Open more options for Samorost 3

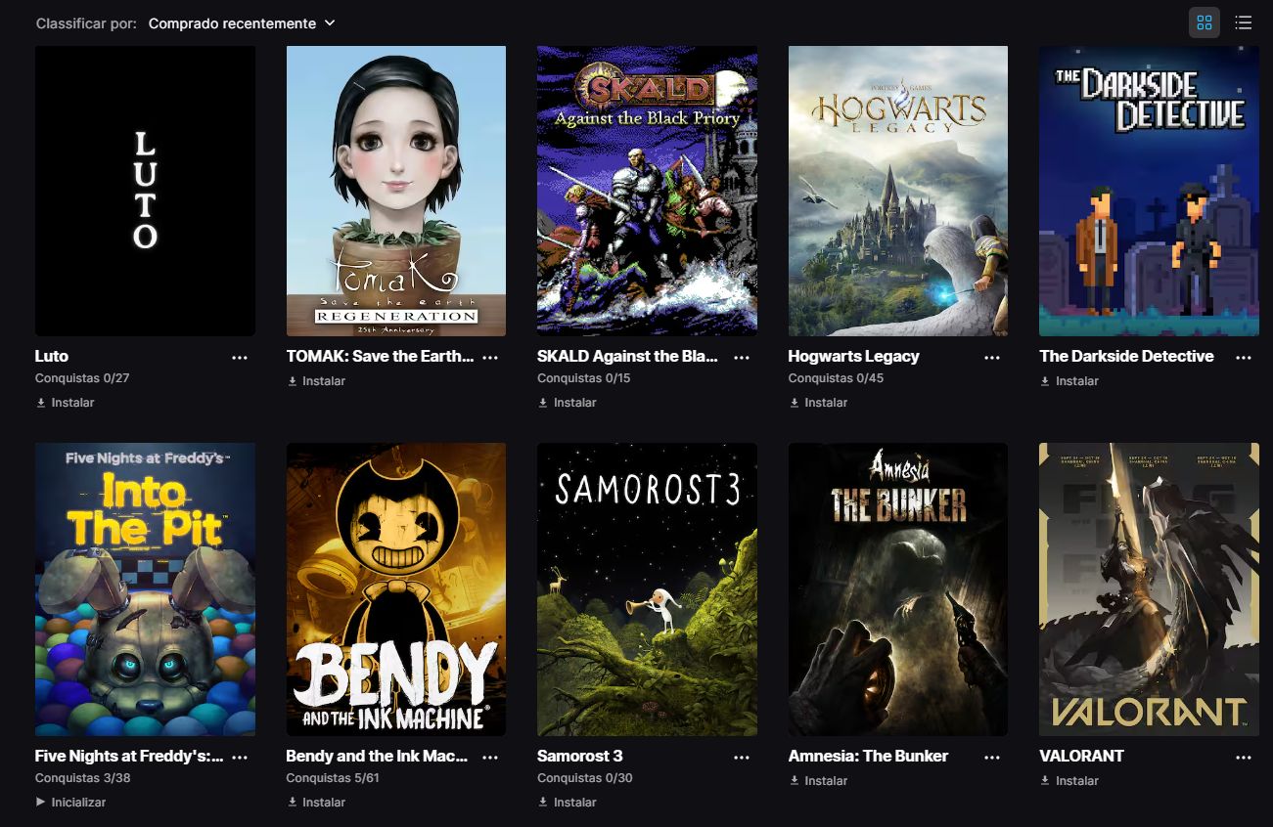coord(742,758)
